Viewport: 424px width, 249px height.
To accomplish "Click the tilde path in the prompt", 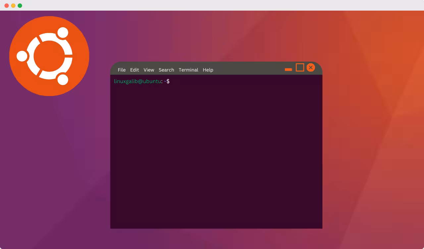I will point(165,81).
